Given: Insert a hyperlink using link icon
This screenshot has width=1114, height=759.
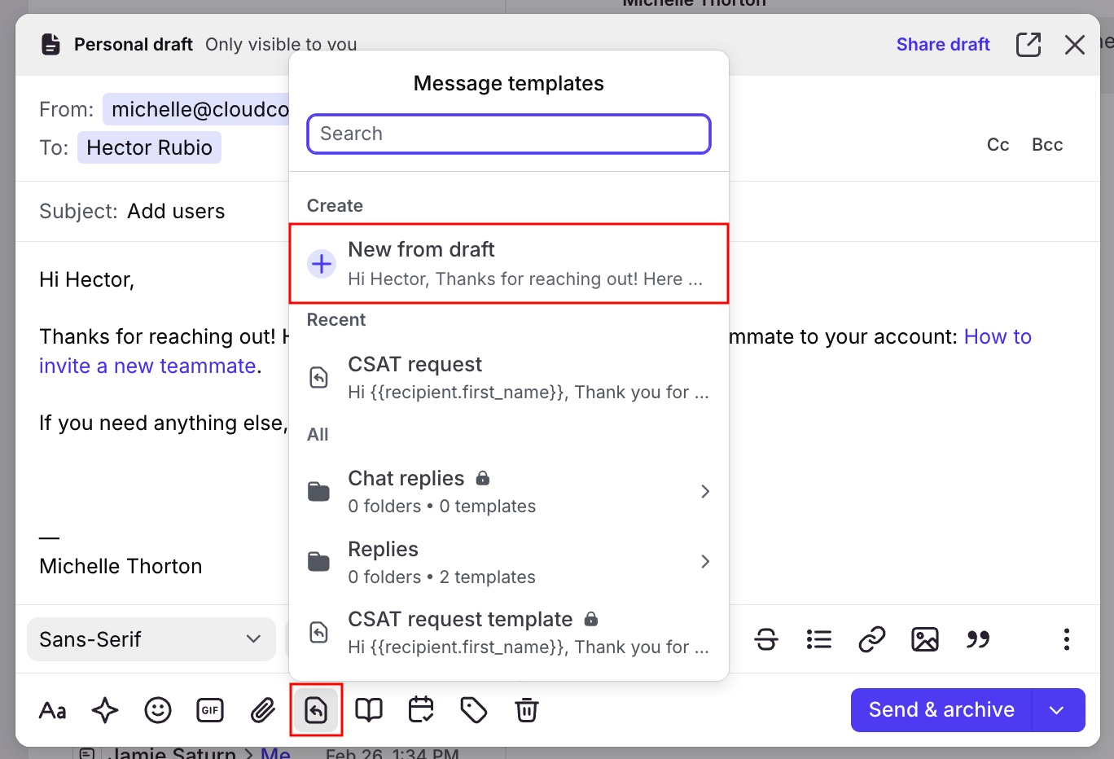Looking at the screenshot, I should [871, 639].
